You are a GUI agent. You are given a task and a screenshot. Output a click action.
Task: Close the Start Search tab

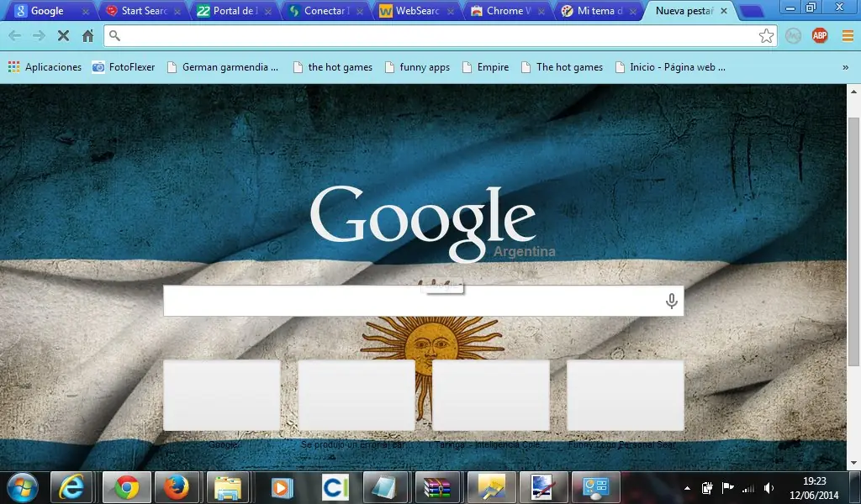point(177,12)
